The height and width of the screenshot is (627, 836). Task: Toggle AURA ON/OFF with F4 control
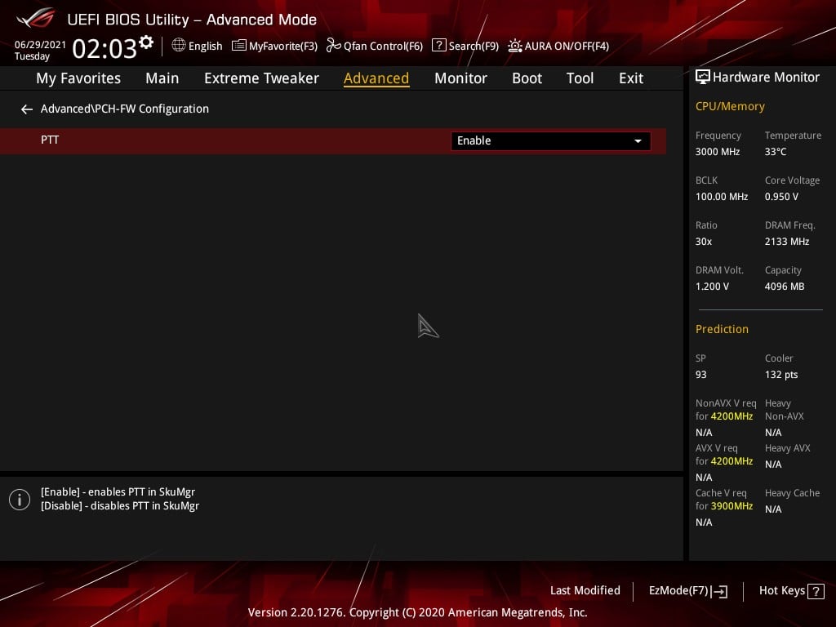click(558, 46)
